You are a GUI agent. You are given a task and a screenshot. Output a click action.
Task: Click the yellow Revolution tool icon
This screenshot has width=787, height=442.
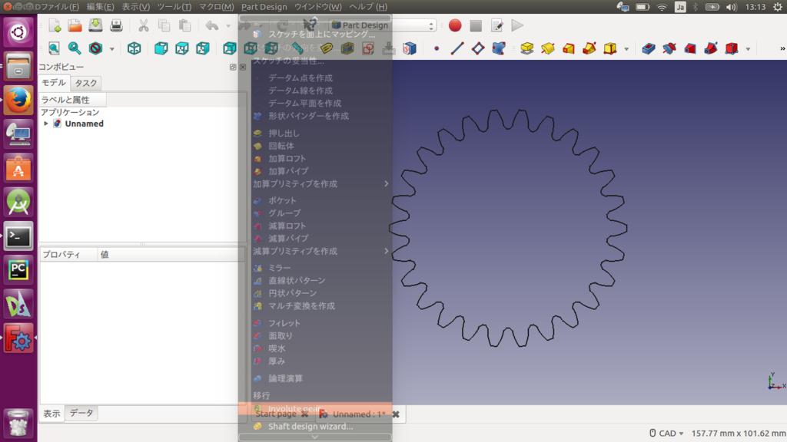click(x=547, y=48)
